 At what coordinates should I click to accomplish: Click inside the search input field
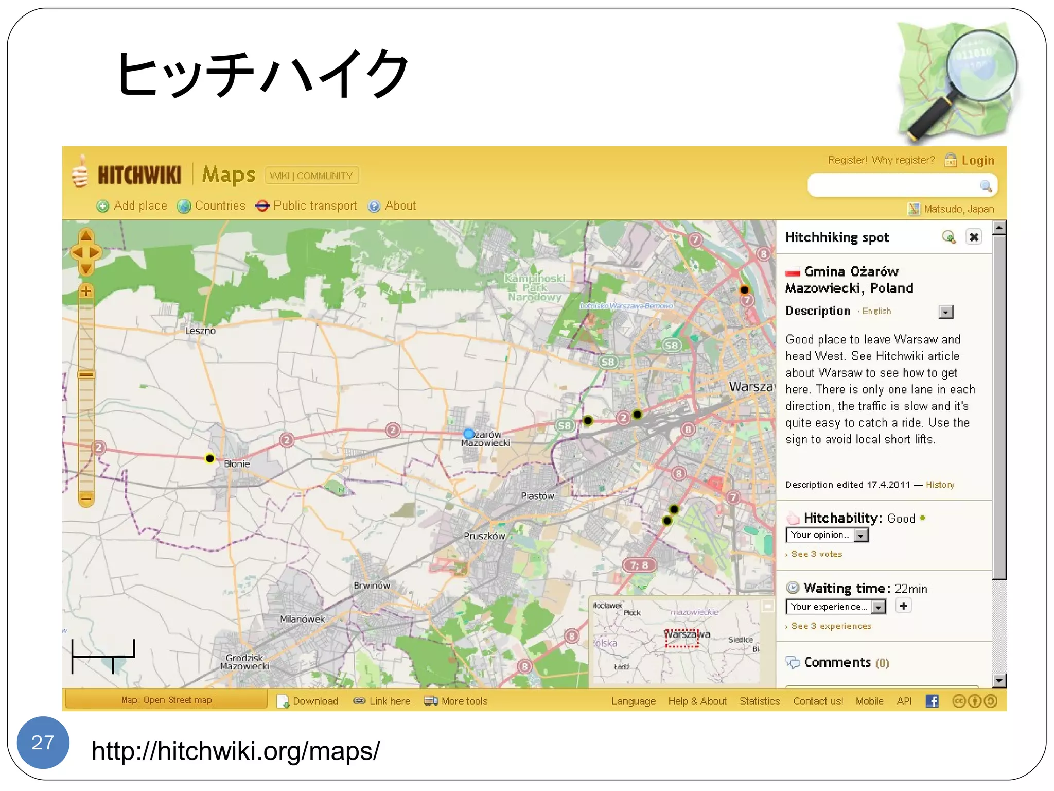[x=893, y=186]
